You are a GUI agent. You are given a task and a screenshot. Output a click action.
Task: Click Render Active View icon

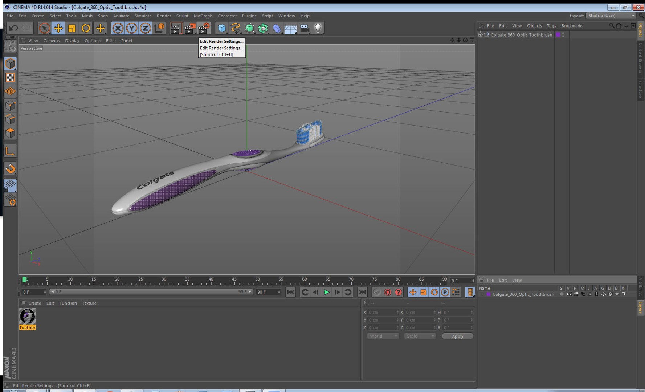pos(176,28)
